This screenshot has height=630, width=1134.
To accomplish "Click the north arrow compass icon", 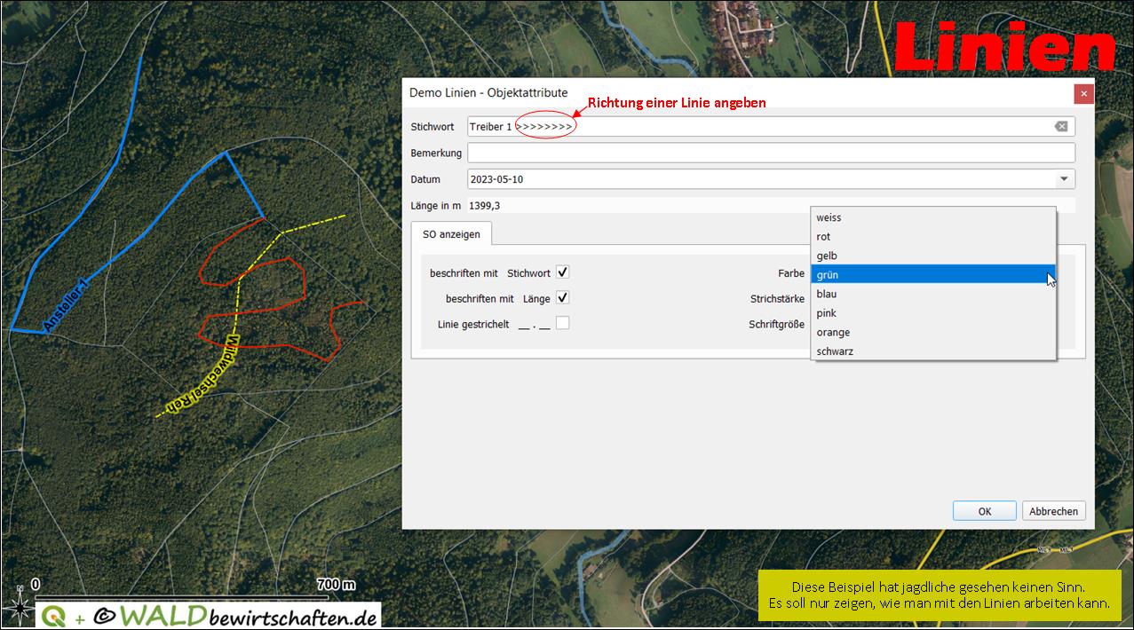I will click(x=20, y=608).
